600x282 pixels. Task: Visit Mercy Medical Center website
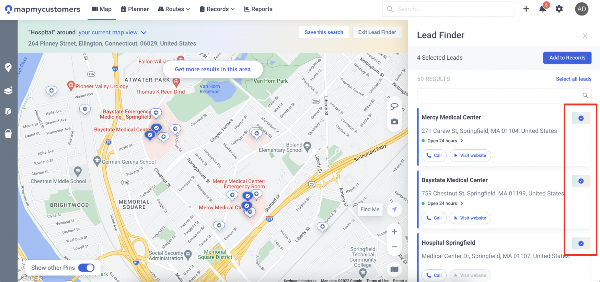coord(470,155)
